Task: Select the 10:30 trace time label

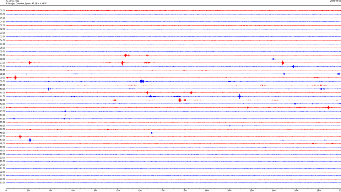Action: point(2,89)
